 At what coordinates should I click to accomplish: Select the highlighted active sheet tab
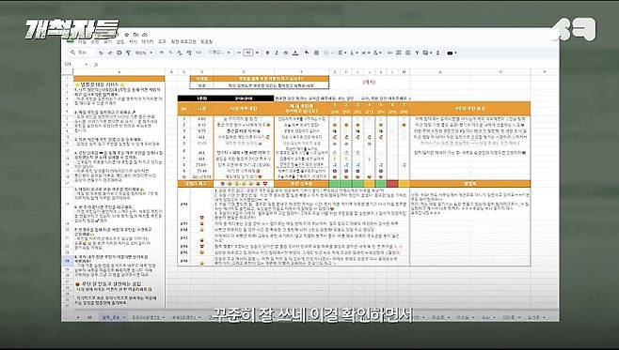[x=113, y=317]
